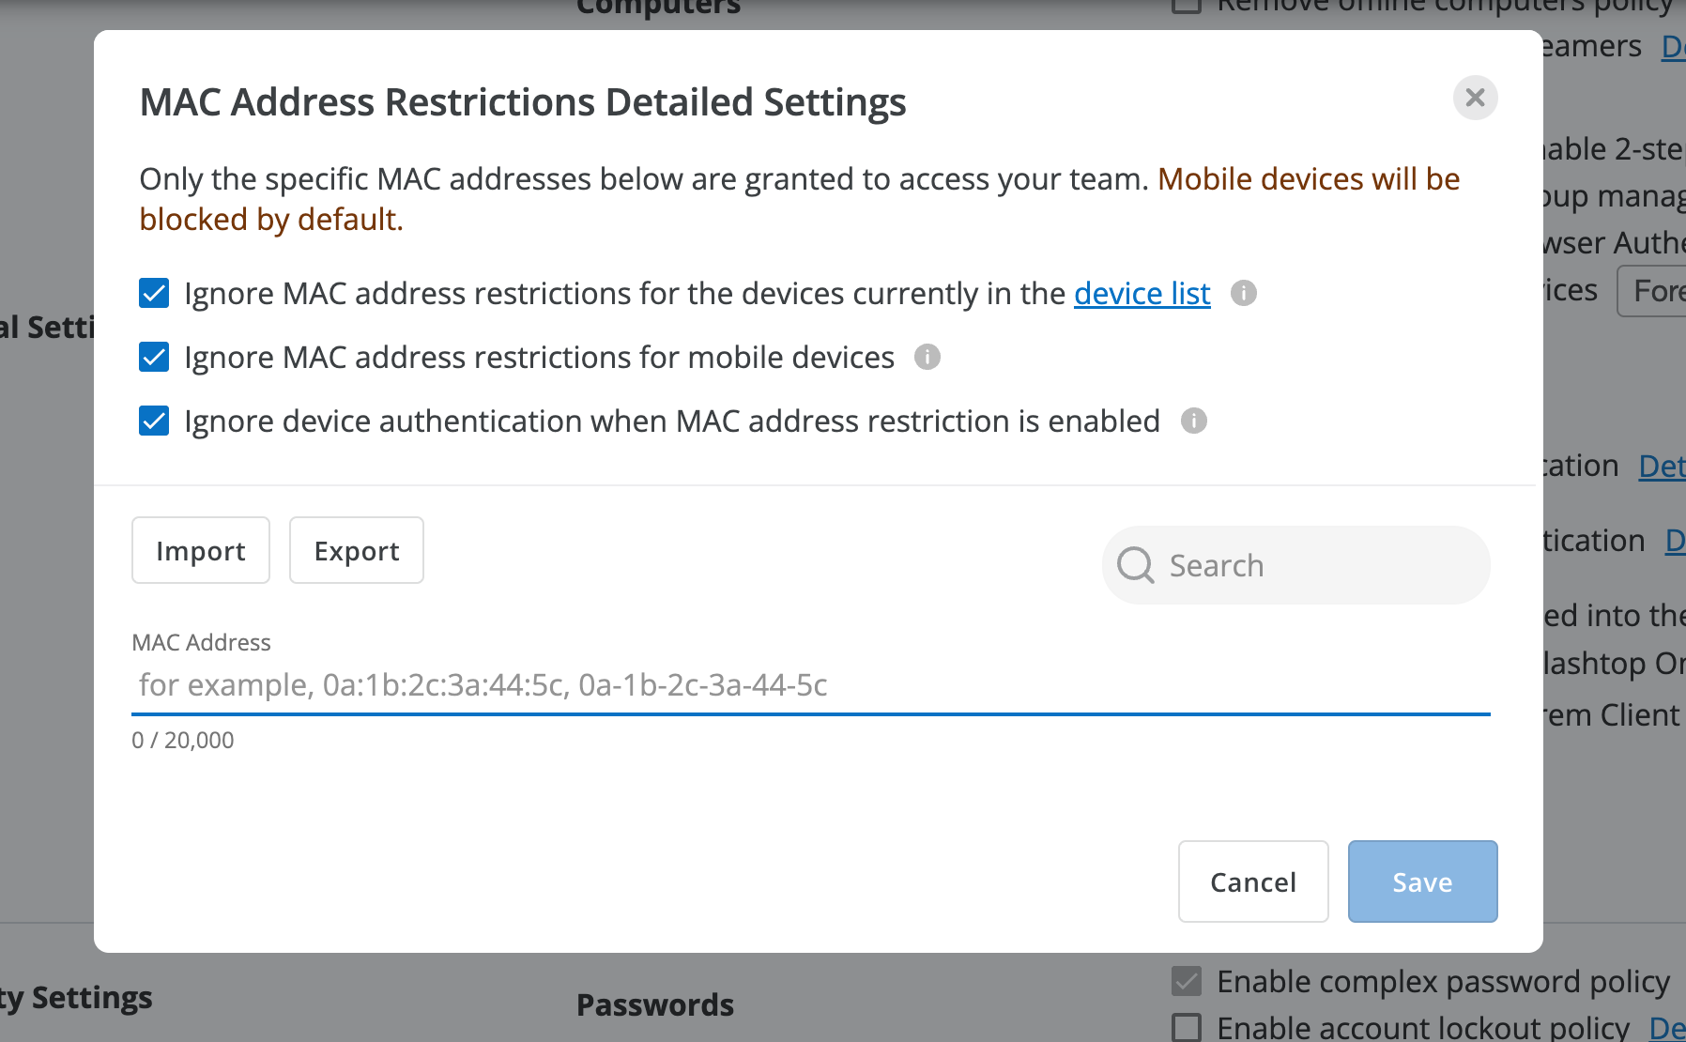Image resolution: width=1686 pixels, height=1042 pixels.
Task: Open info tooltip for mobile devices restriction
Action: point(927,357)
